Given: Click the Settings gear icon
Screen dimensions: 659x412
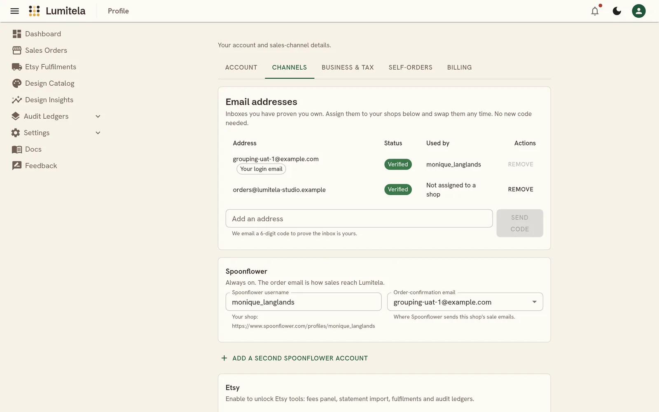Looking at the screenshot, I should (16, 133).
